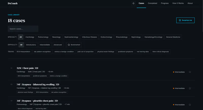Screen dimensions: 203x110
Task: Select pain out of proportion filter
Action: tap(86, 52)
